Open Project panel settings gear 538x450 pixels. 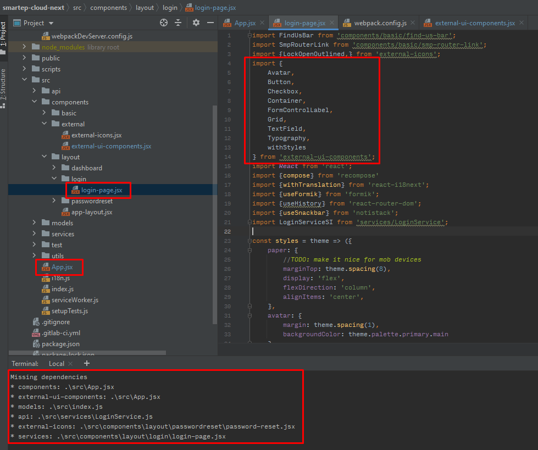click(x=196, y=23)
